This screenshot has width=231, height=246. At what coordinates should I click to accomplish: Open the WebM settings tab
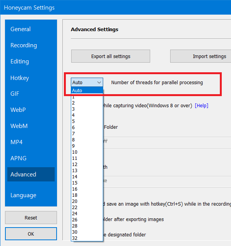click(x=19, y=126)
